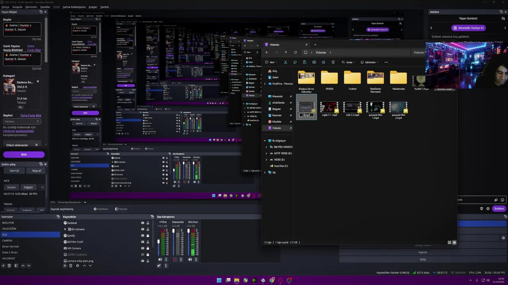Add a new source in Kaynaklar panel
Screen dimensions: 508x285
65,266
